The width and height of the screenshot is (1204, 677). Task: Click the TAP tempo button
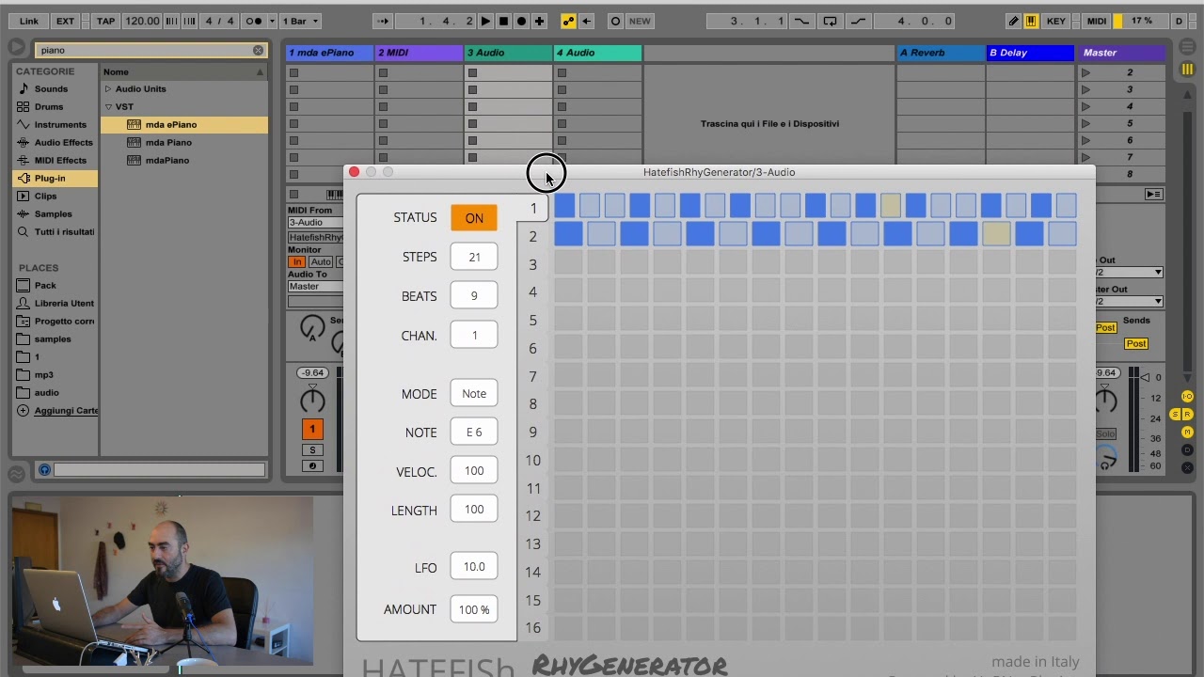[x=106, y=21]
